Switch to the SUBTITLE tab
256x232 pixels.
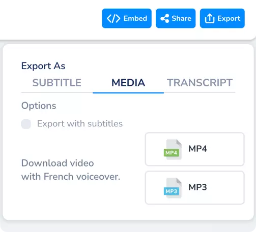tap(57, 83)
